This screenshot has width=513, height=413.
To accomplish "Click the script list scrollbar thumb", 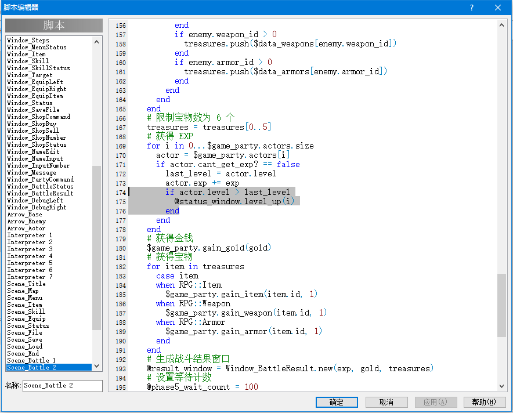I will 96,248.
